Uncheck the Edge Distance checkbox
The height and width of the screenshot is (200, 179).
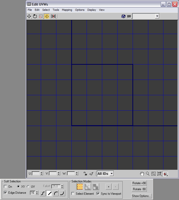(6, 193)
